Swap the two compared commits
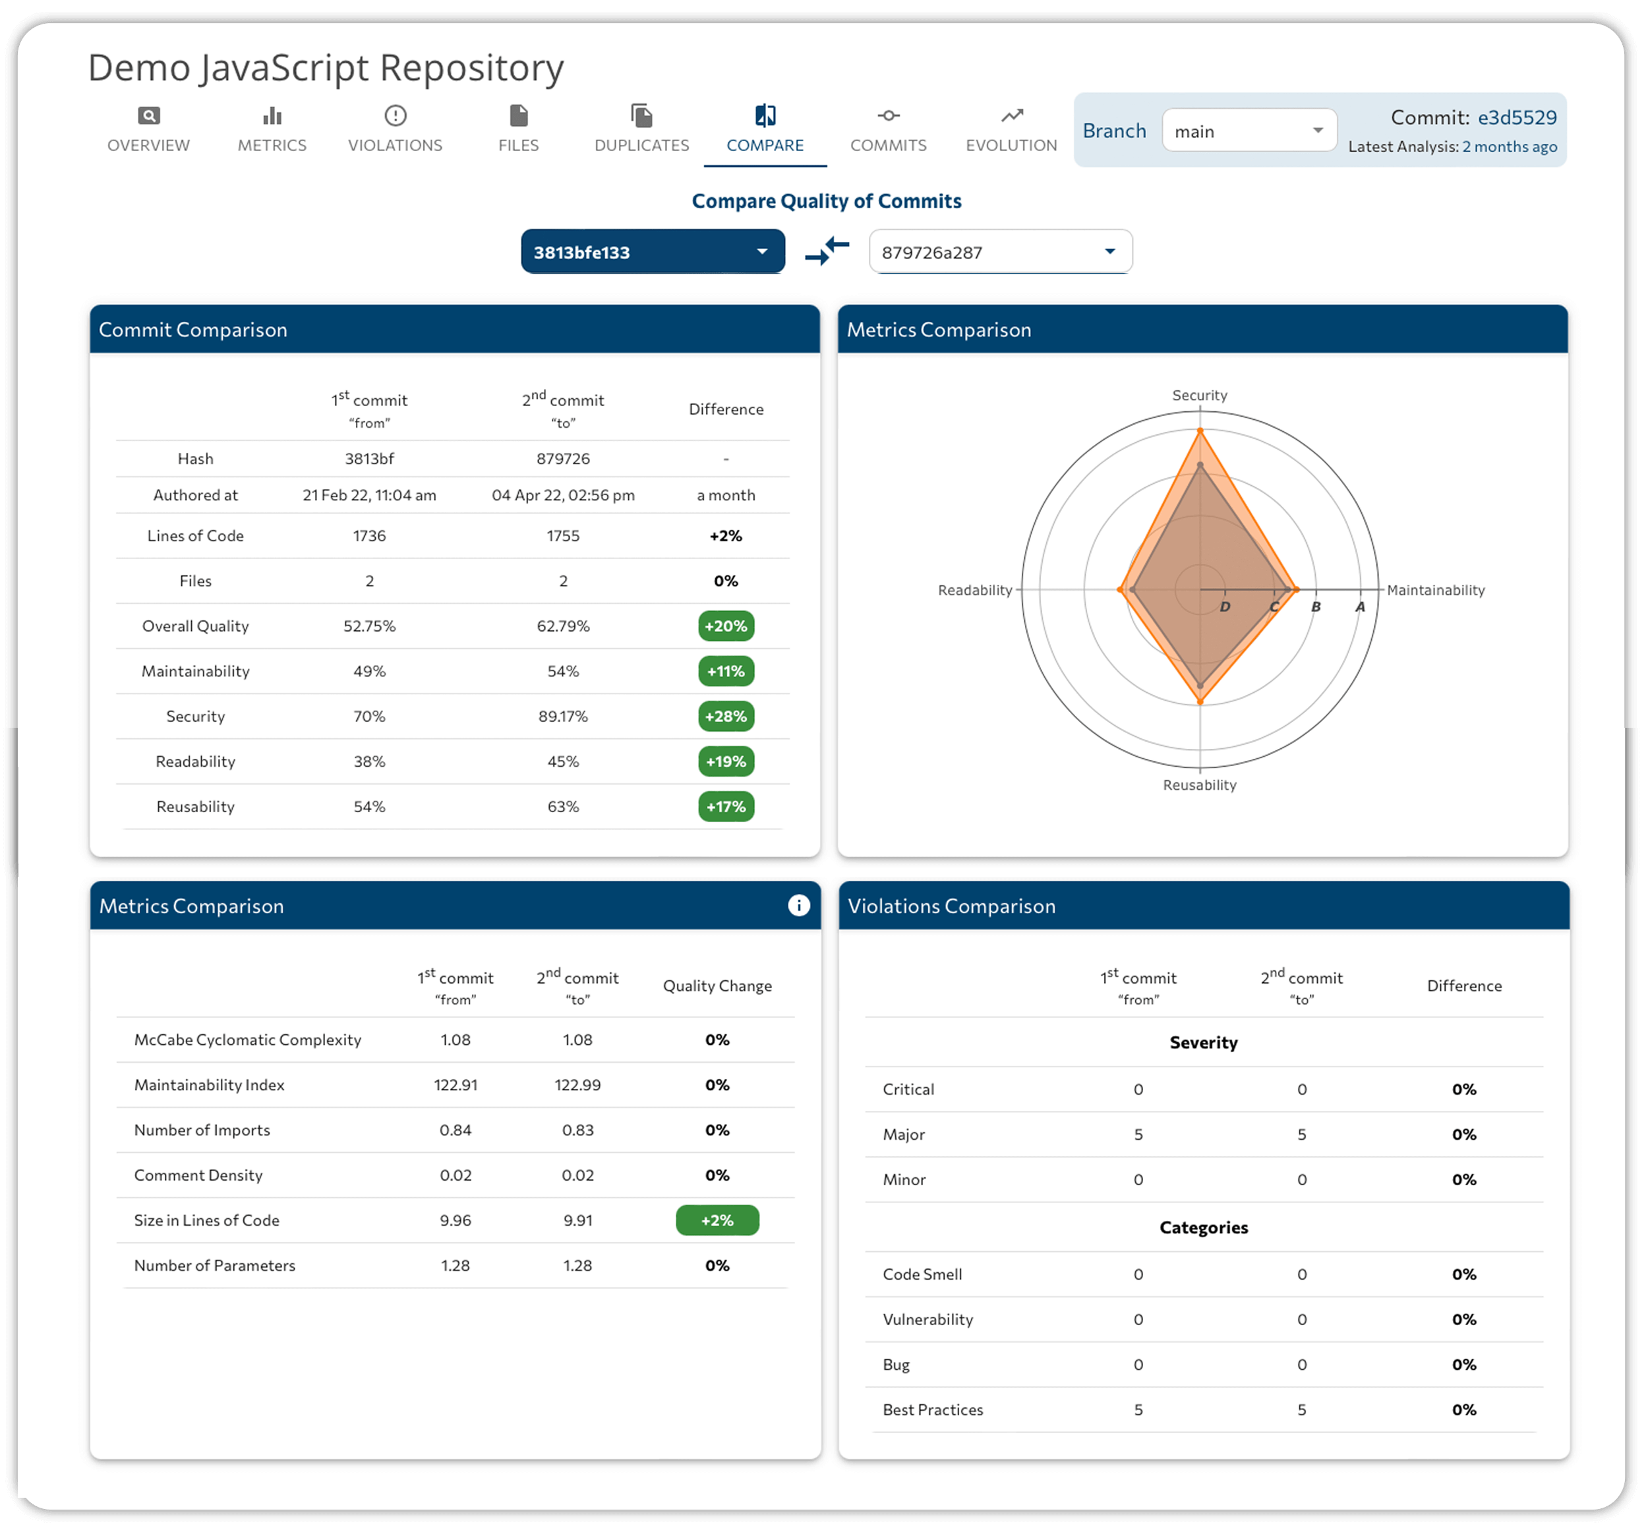1648x1536 pixels. coord(827,251)
